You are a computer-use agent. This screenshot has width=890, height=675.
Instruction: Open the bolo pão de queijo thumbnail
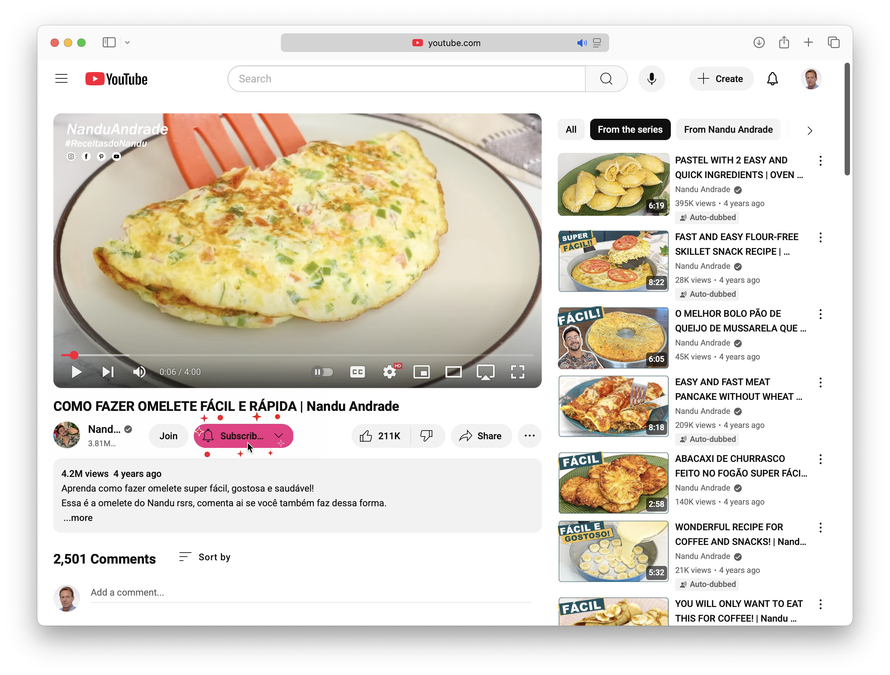[x=613, y=338]
